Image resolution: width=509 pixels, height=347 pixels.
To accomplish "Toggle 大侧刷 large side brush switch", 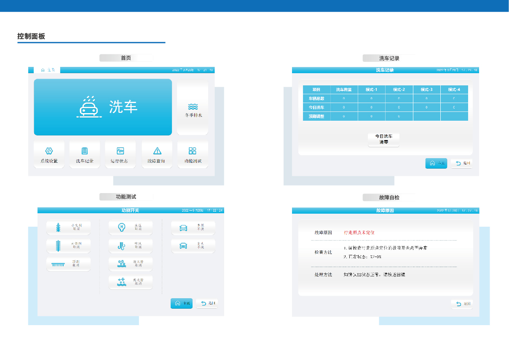I will point(68,246).
